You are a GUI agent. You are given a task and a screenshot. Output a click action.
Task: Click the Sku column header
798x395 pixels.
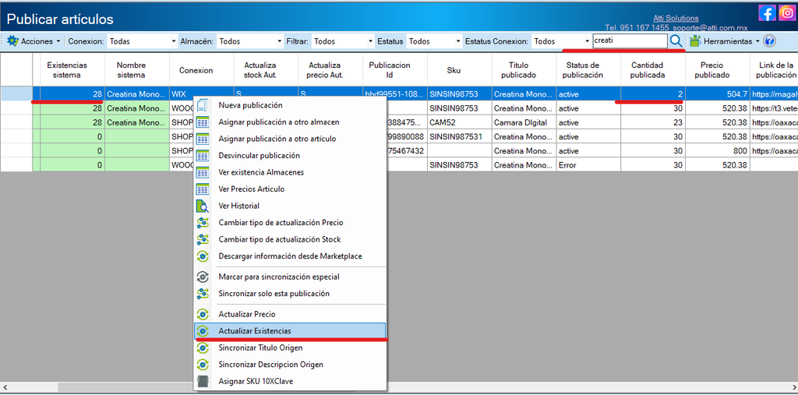click(460, 70)
